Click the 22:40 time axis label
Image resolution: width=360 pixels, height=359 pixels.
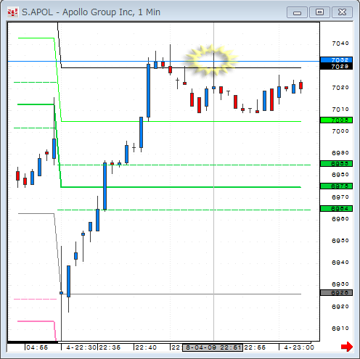(x=146, y=347)
